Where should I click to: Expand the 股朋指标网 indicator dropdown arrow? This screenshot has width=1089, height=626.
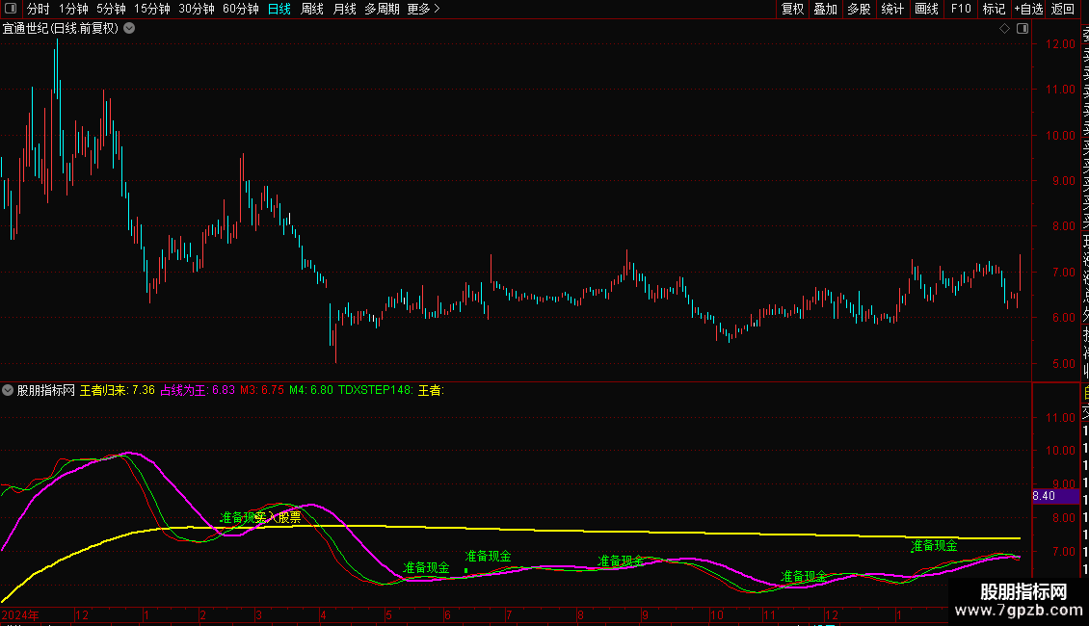tap(8, 390)
